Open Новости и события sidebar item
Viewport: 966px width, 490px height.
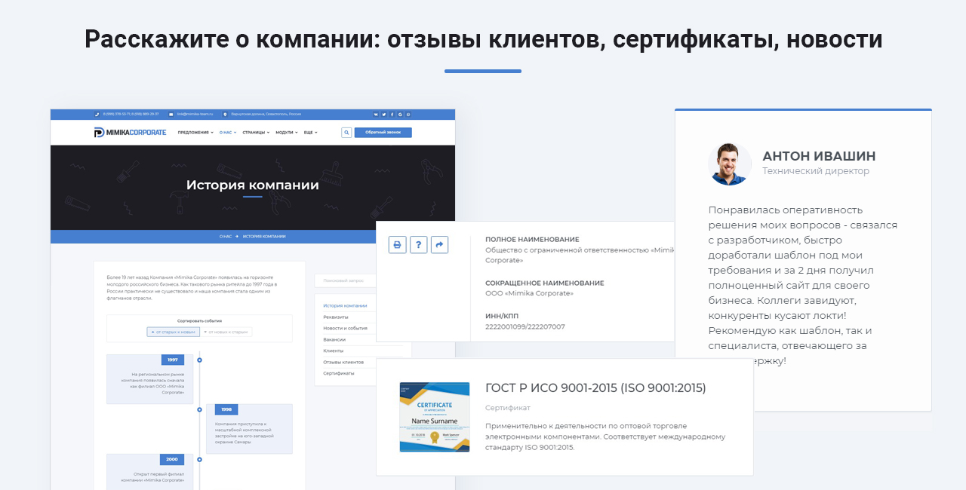[x=345, y=328]
